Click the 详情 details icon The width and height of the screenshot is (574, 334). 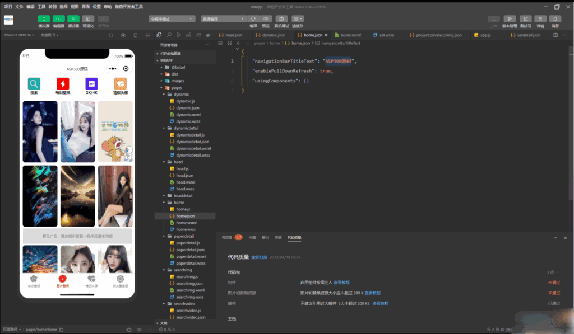(x=540, y=18)
